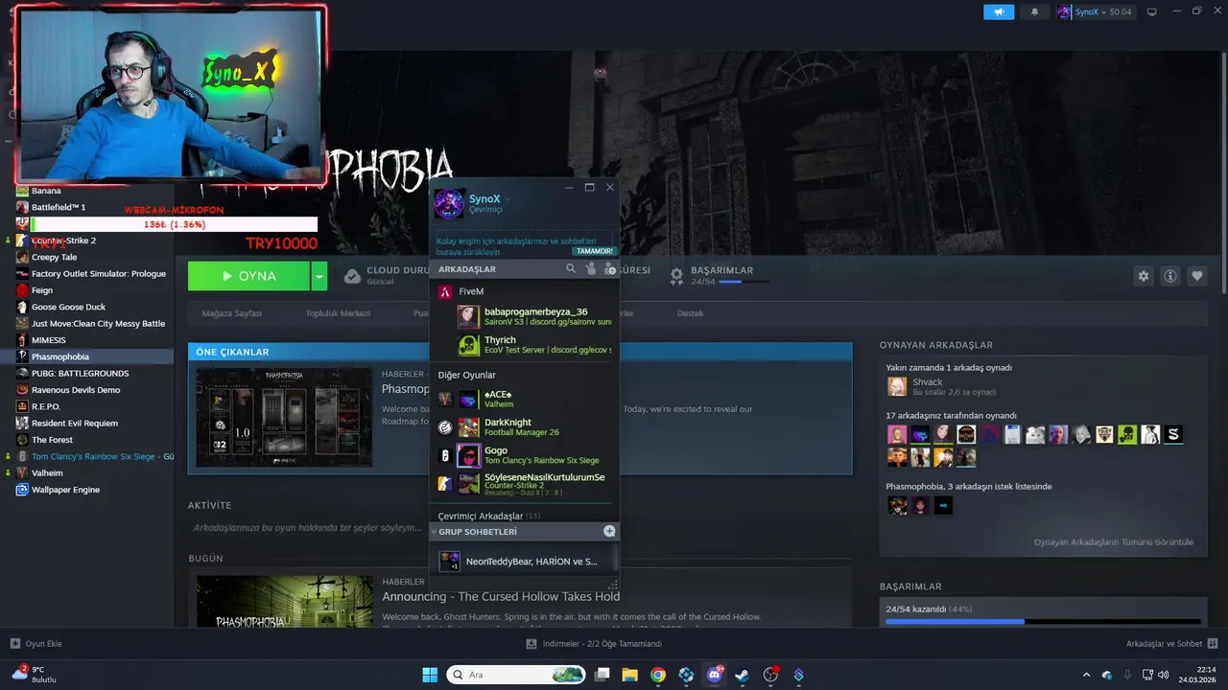Open the Topluluk Merkezi tab
The height and width of the screenshot is (690, 1228).
[338, 313]
